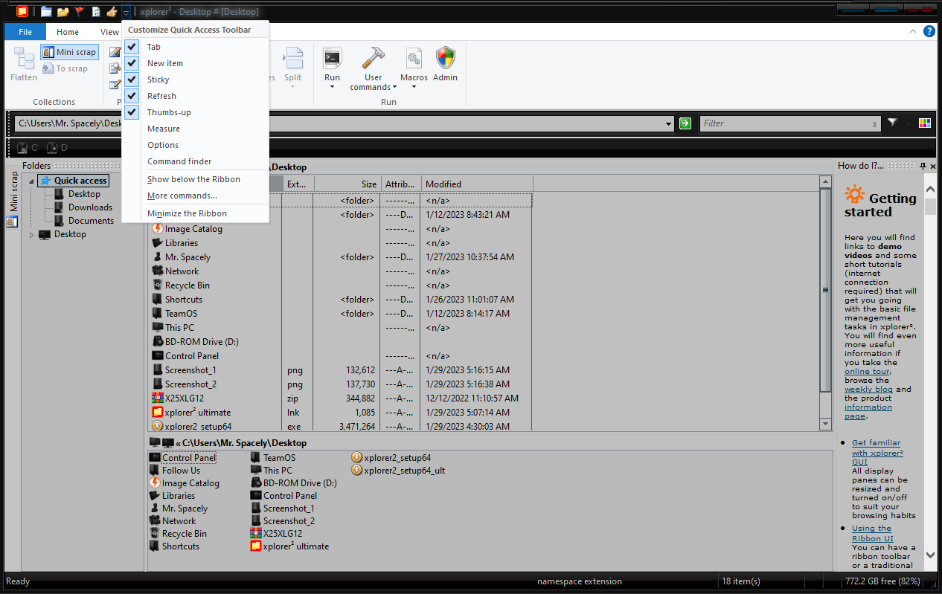This screenshot has width=942, height=594.
Task: Open the Run command prompt ribbon icon
Action: click(x=332, y=57)
